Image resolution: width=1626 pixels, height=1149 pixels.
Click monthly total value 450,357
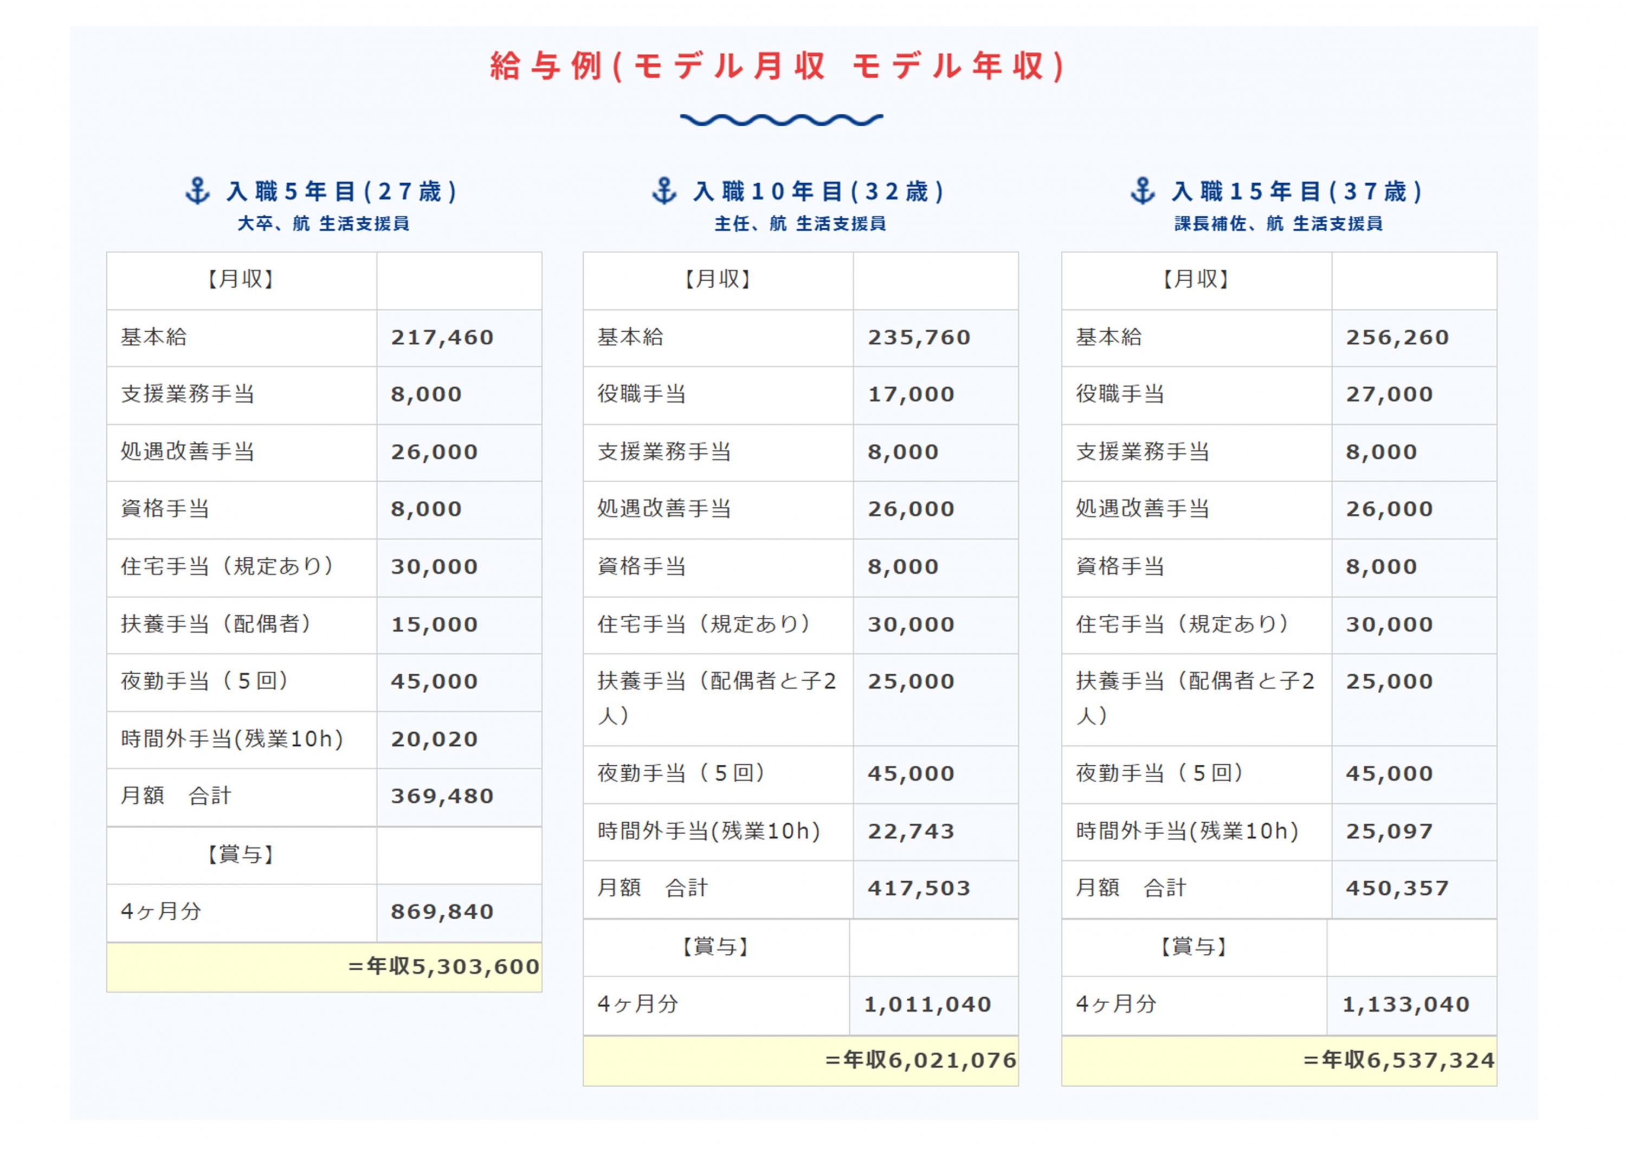pos(1397,888)
